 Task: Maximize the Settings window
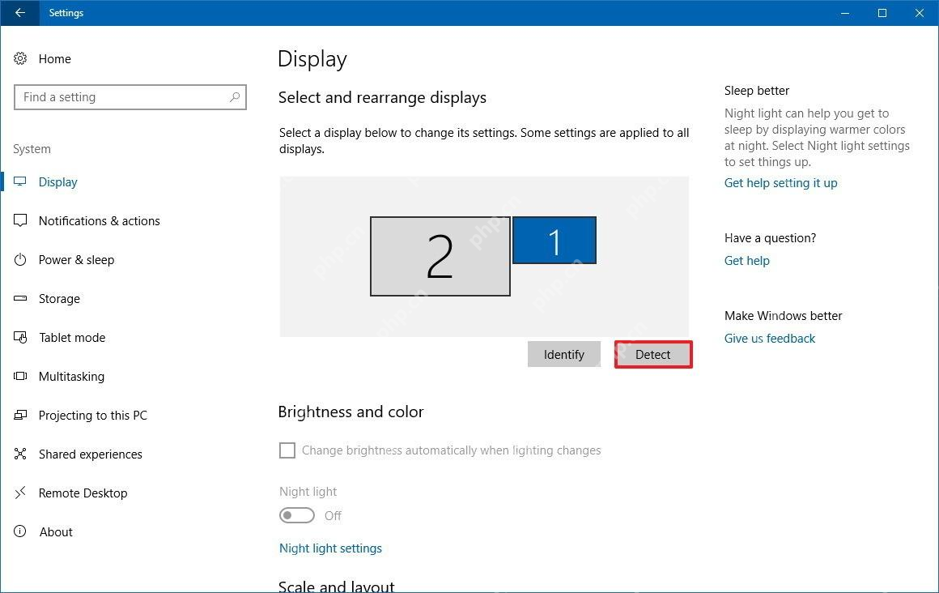coord(882,13)
